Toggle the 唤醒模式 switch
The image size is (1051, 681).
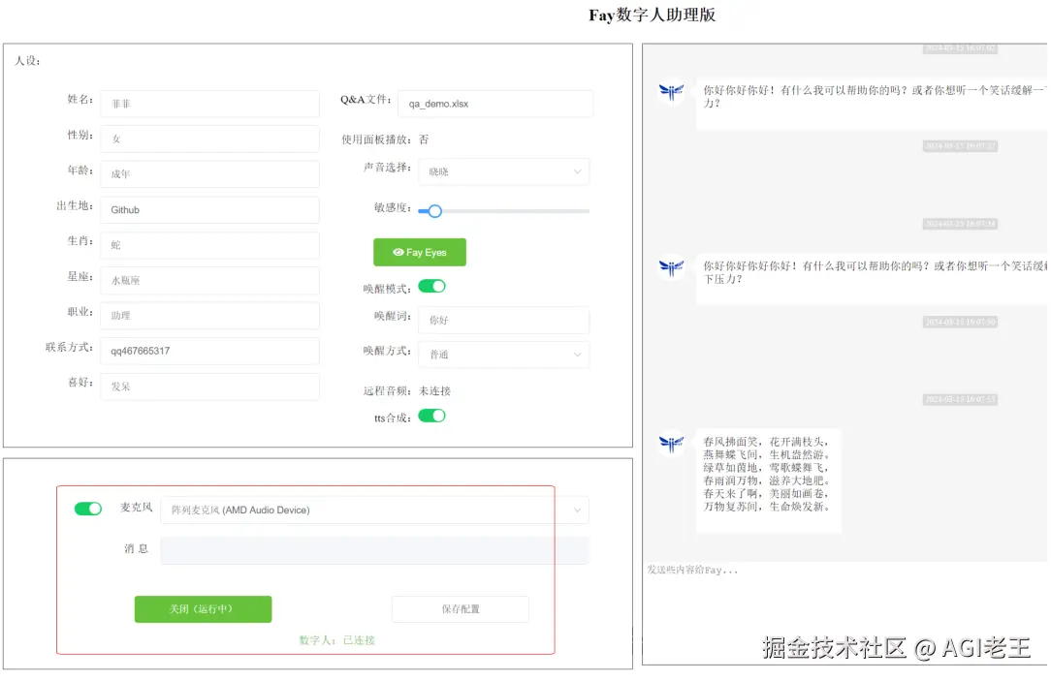tap(431, 287)
